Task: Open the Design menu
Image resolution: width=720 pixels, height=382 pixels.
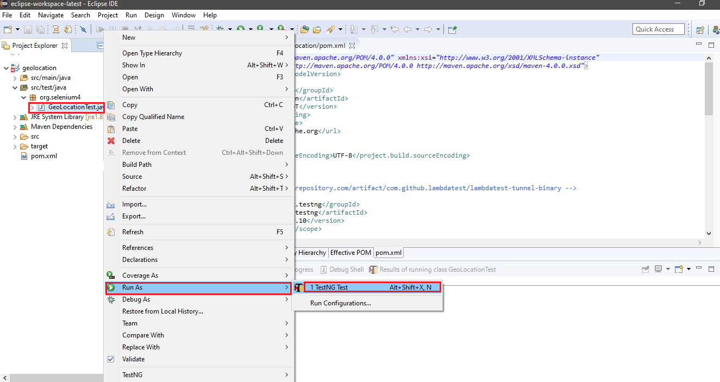Action: tap(154, 15)
